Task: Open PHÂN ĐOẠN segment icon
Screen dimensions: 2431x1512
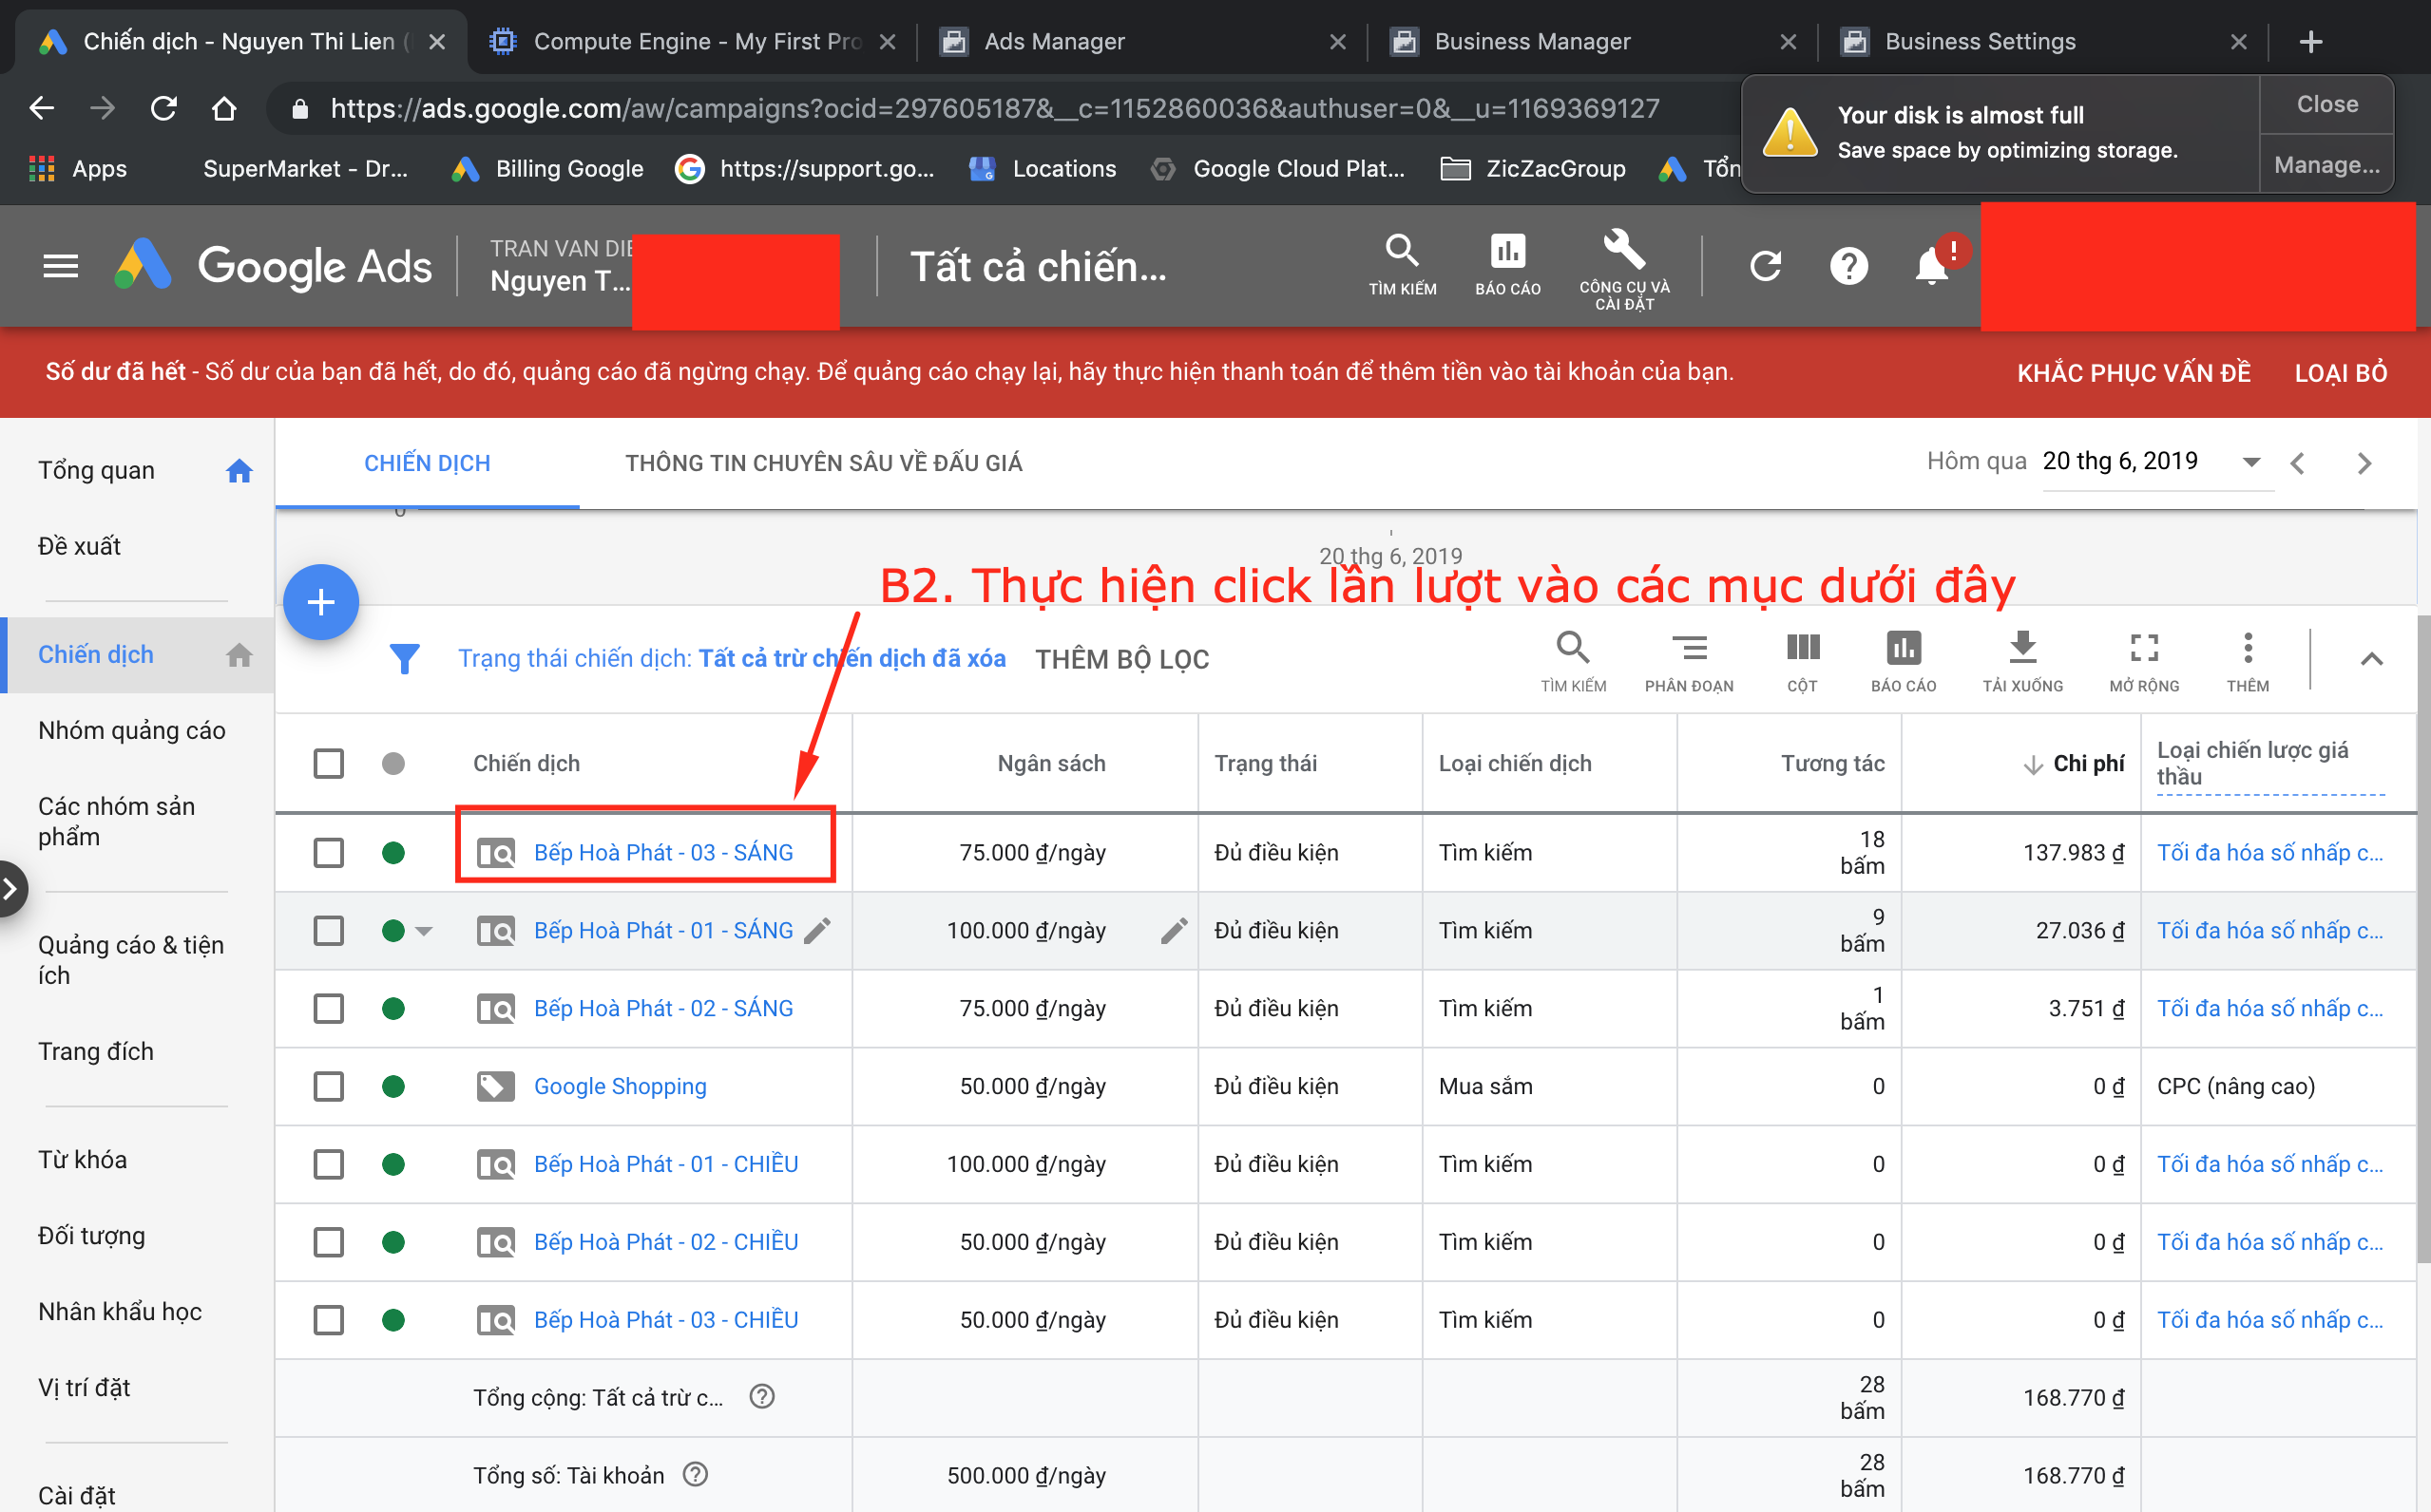Action: click(1690, 661)
